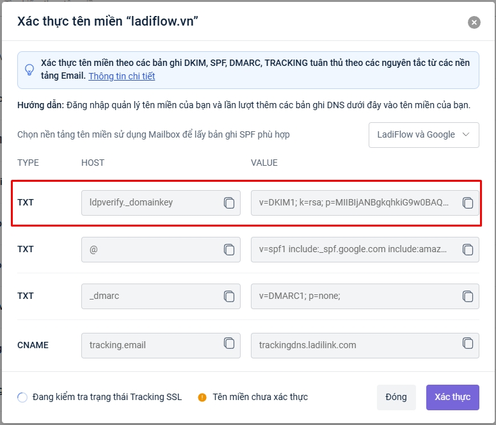This screenshot has width=496, height=425.
Task: Click the orange unverified domain status icon
Action: tap(202, 397)
